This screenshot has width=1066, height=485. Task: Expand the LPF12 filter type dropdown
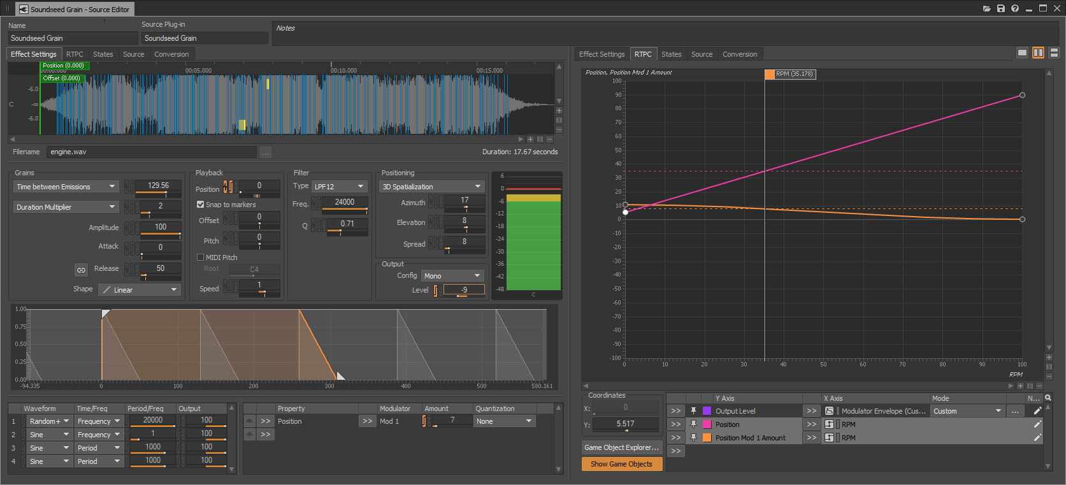tap(339, 187)
